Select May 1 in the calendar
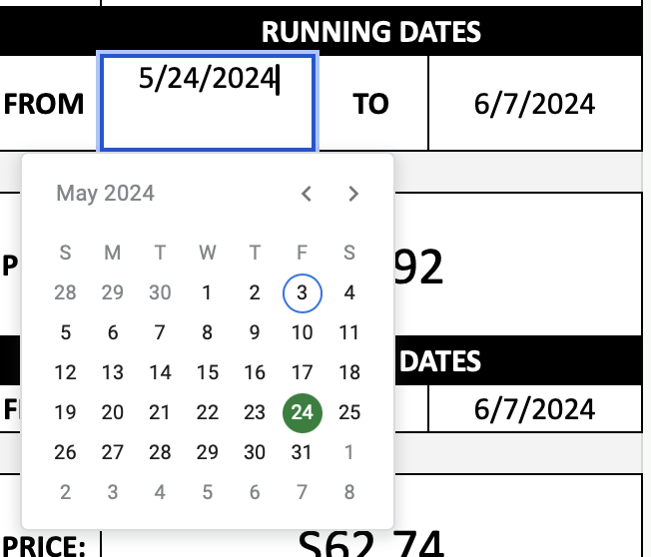The image size is (651, 557). [x=207, y=293]
